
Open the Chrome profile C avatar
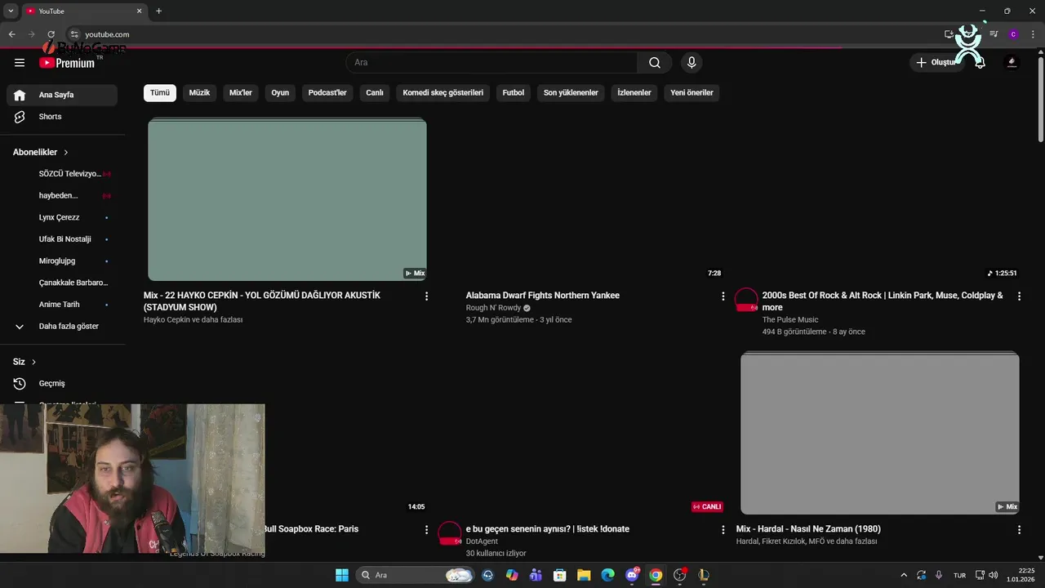click(1013, 34)
